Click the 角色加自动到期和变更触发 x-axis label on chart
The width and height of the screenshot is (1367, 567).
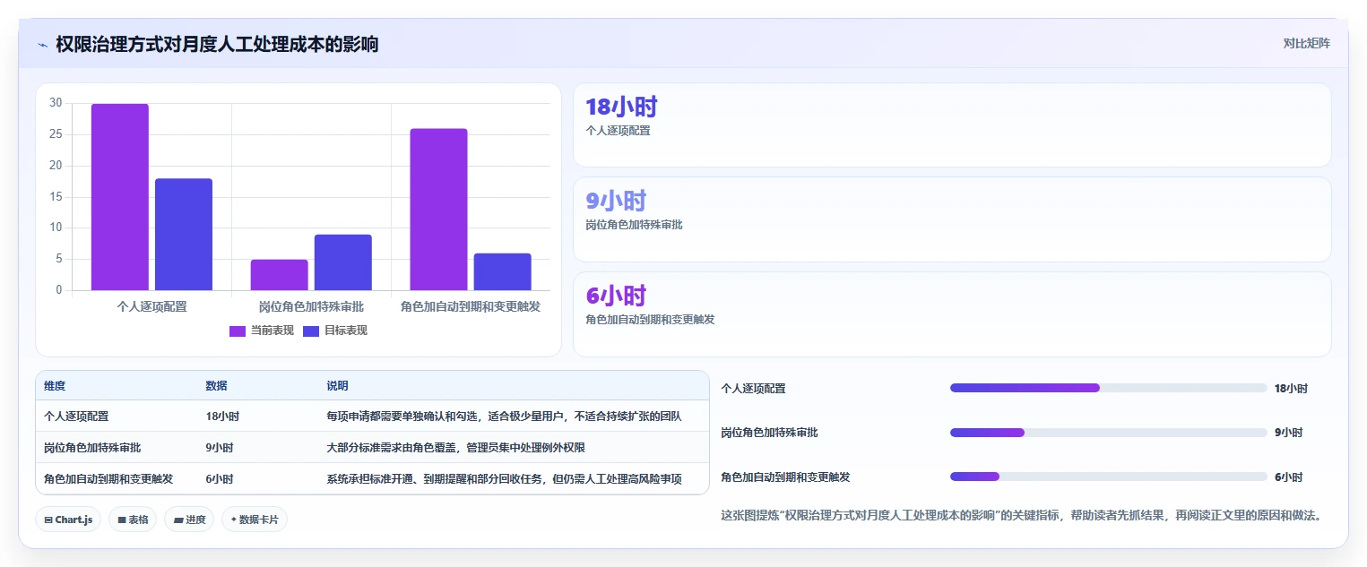click(x=471, y=306)
